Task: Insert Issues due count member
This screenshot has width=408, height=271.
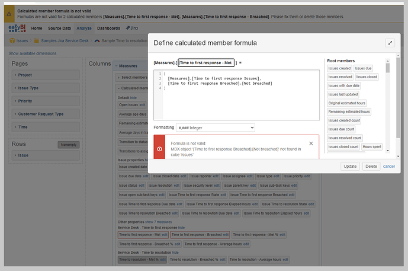Action: coord(341,129)
